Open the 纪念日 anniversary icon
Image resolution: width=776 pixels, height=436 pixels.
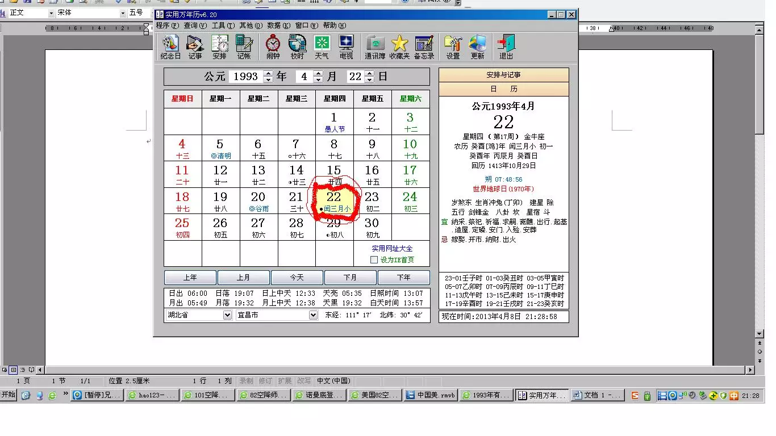170,47
